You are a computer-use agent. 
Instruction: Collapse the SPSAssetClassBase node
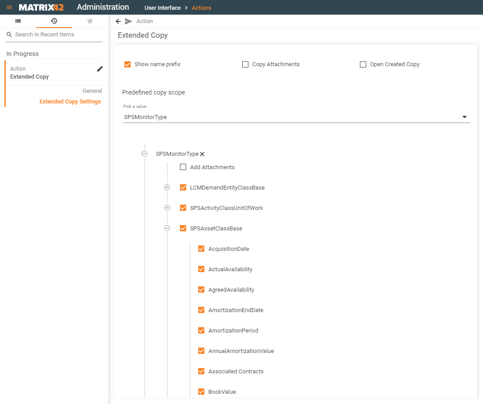[167, 228]
